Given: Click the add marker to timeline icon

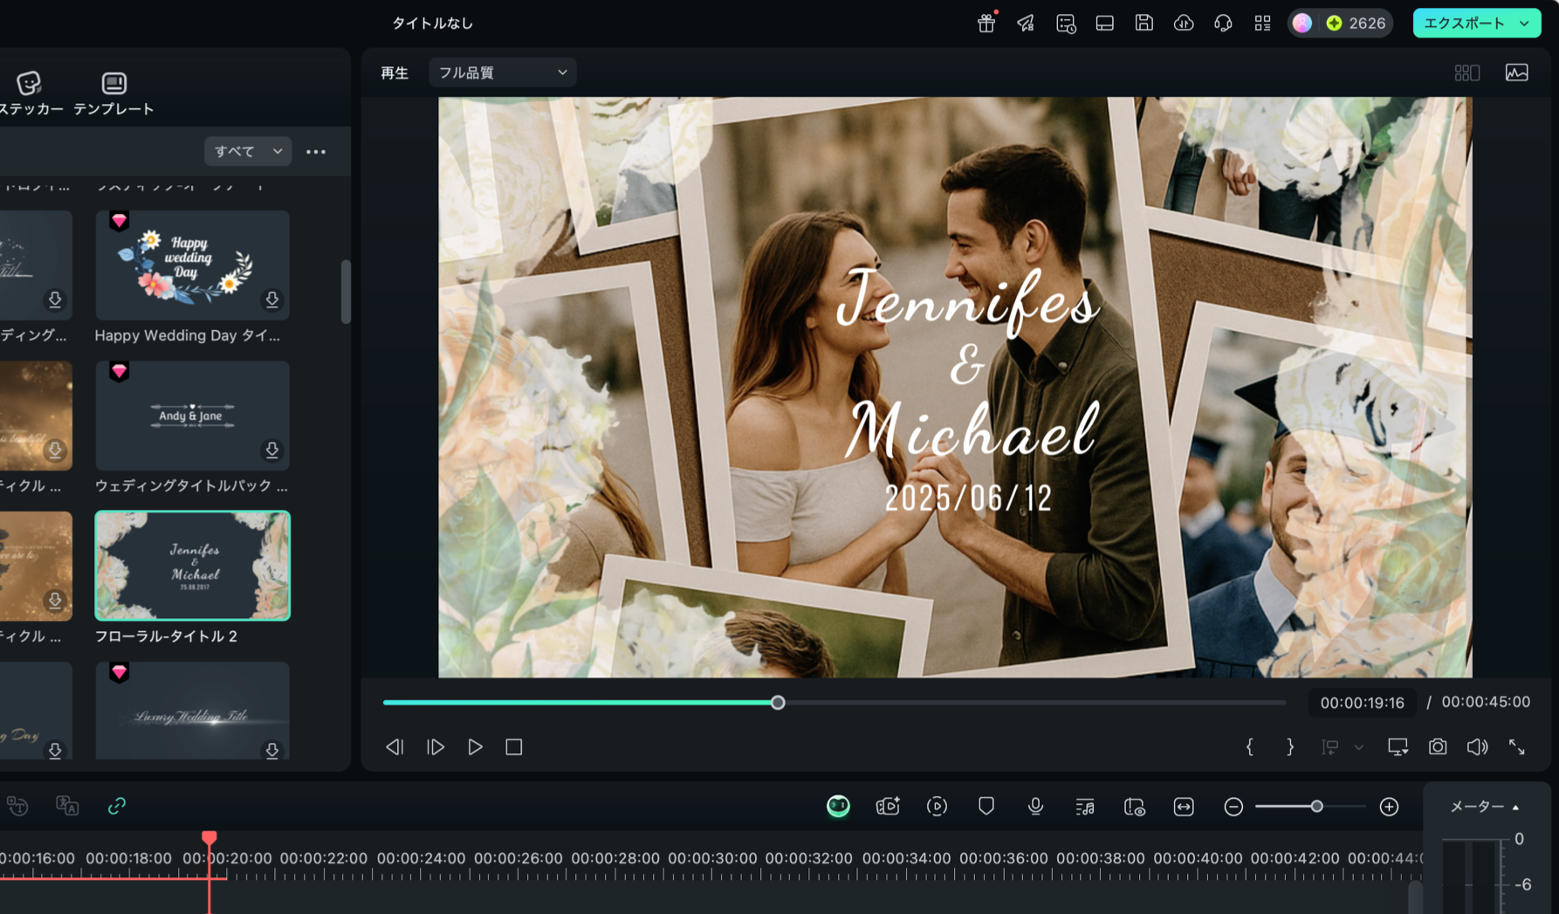Looking at the screenshot, I should [x=1329, y=747].
